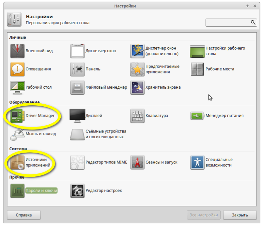Click the title bar plus maximize button
This screenshot has width=262, height=225.
click(x=248, y=6)
